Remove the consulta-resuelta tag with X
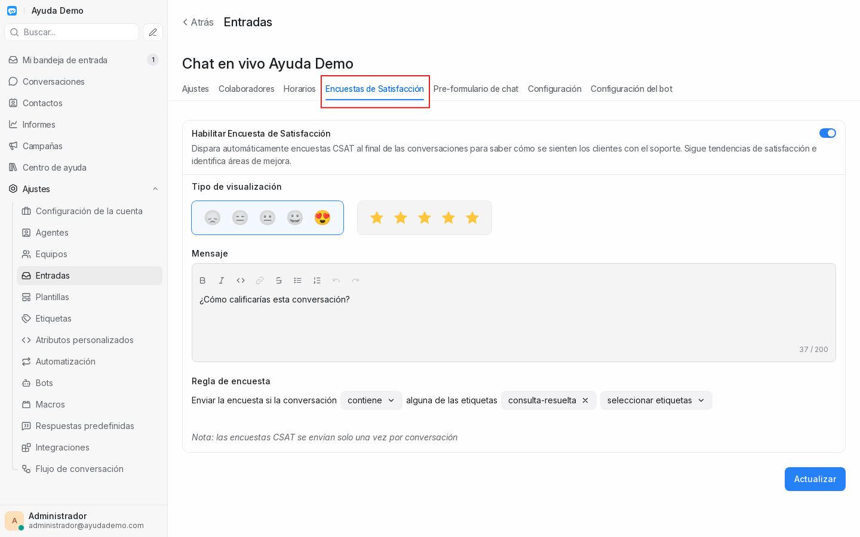This screenshot has width=860, height=537. click(x=585, y=400)
